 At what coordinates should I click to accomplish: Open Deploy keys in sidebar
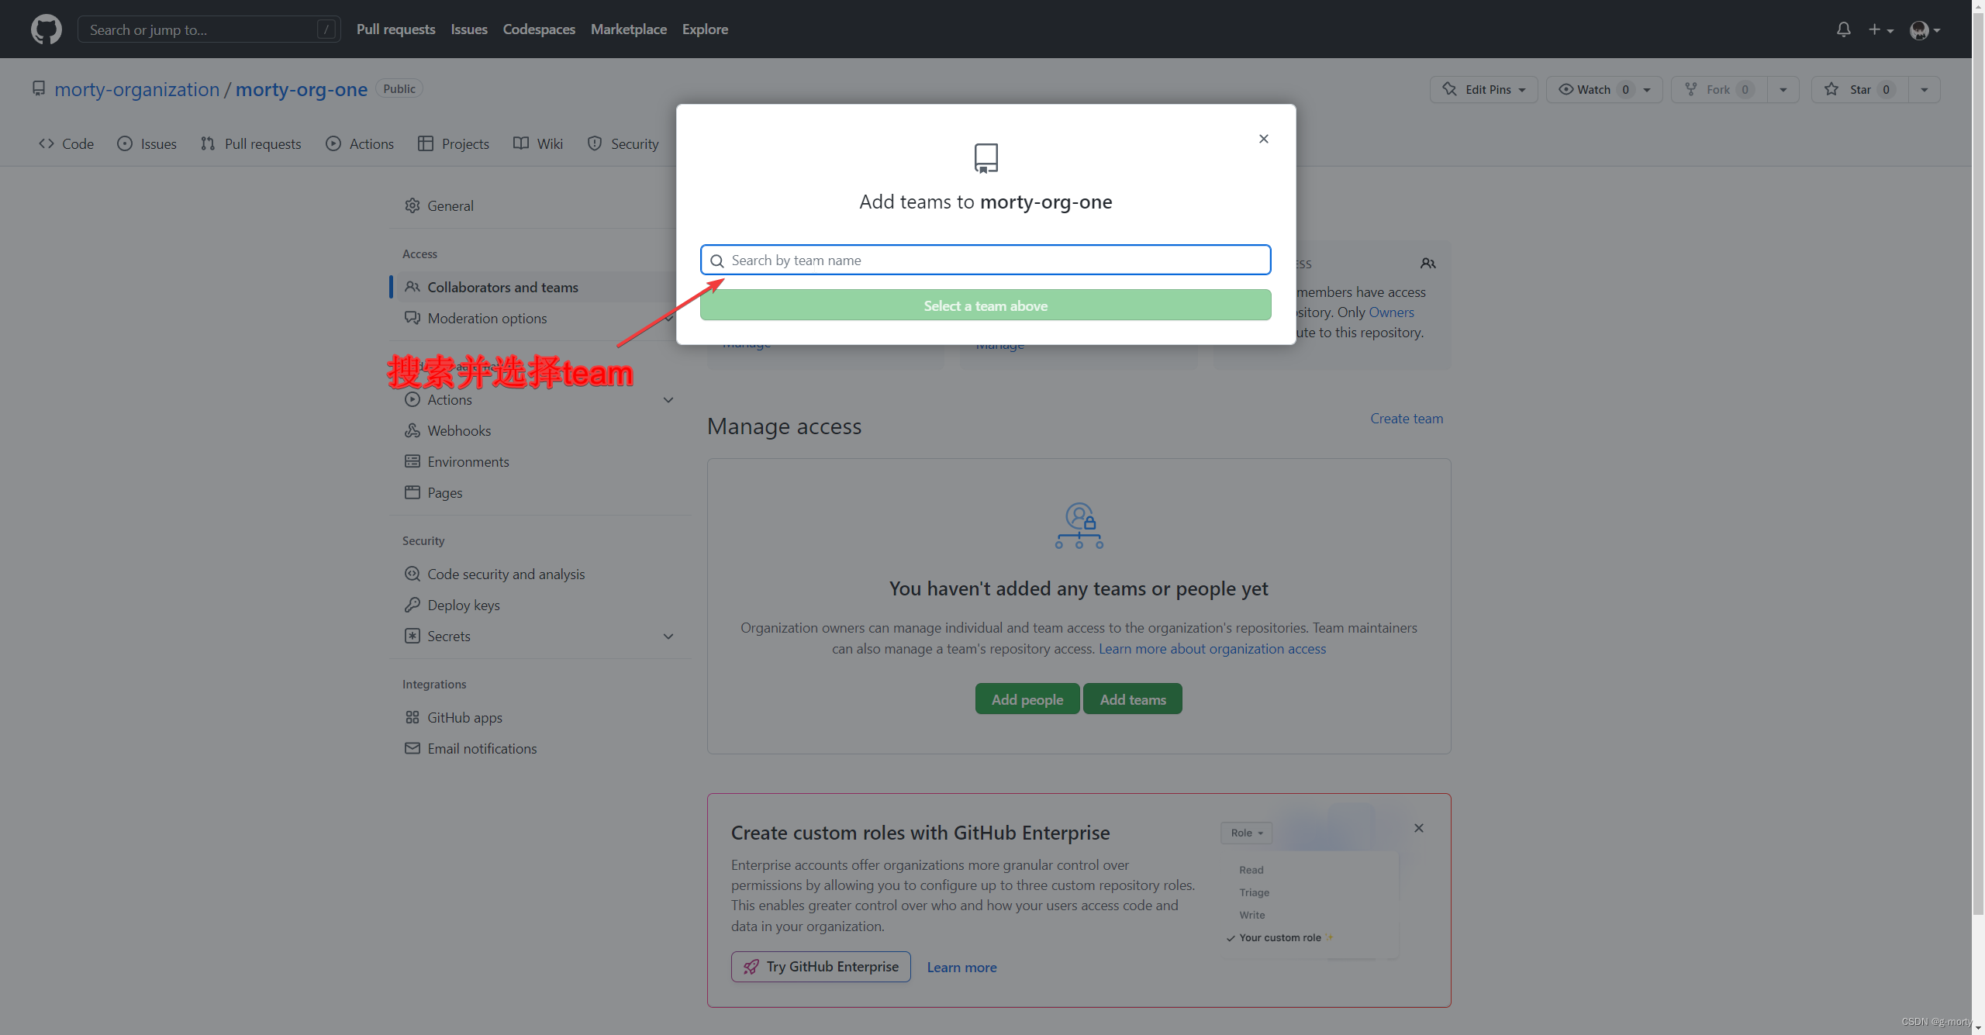point(464,605)
